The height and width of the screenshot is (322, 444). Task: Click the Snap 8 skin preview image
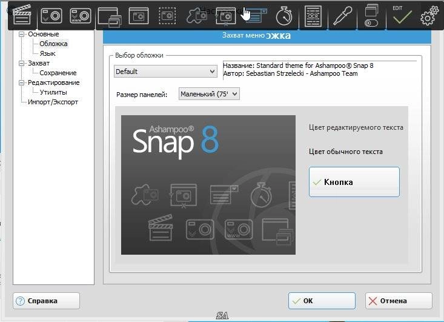click(x=208, y=185)
